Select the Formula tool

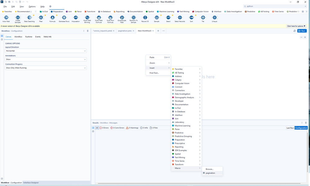(52, 19)
